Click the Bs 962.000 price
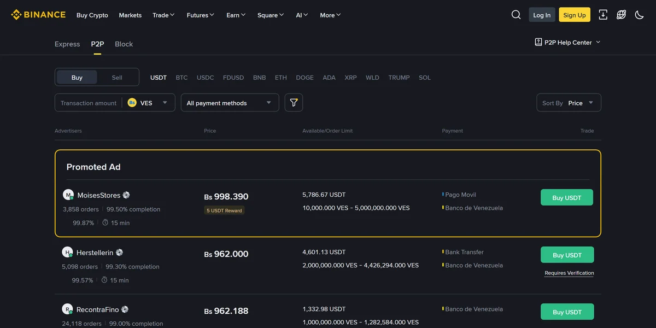 pyautogui.click(x=226, y=254)
